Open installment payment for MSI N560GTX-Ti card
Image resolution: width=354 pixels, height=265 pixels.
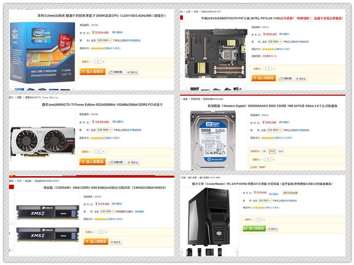(116, 162)
